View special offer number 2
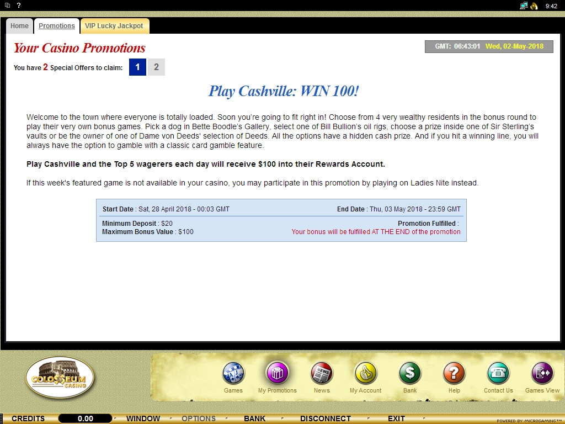This screenshot has width=565, height=424. [156, 67]
